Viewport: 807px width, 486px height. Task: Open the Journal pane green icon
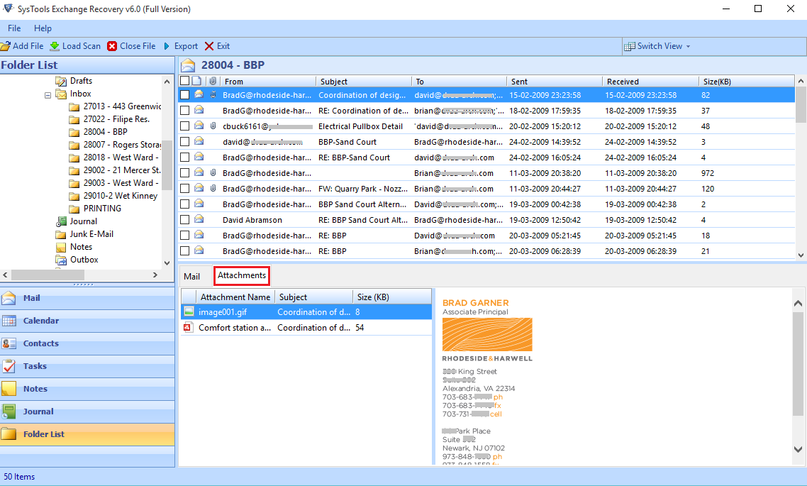(x=9, y=412)
